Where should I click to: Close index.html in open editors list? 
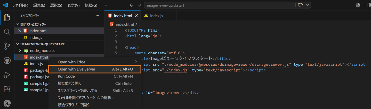(20, 31)
